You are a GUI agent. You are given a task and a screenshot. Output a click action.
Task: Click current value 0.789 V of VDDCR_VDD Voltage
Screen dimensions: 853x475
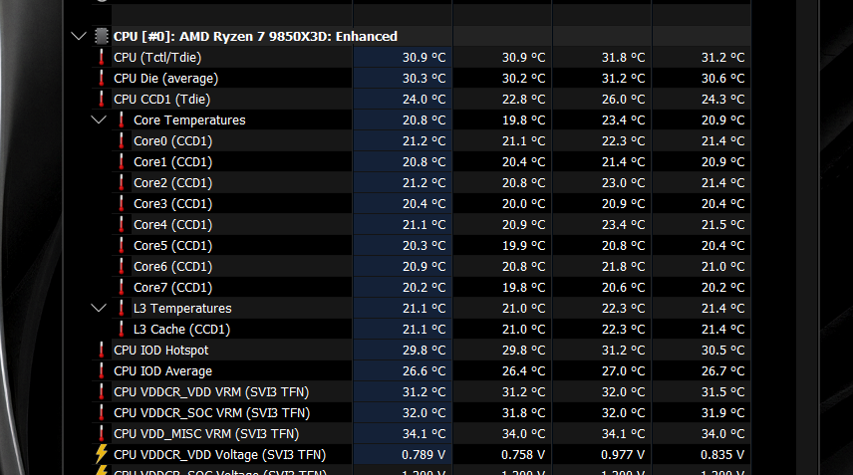click(424, 455)
